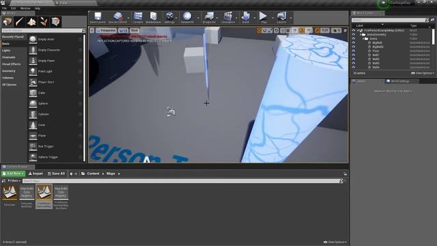Image resolution: width=437 pixels, height=246 pixels.
Task: Toggle visibility of the Wall1 actor
Action: pyautogui.click(x=354, y=55)
